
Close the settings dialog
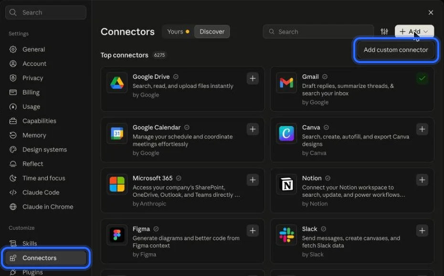pos(431,12)
